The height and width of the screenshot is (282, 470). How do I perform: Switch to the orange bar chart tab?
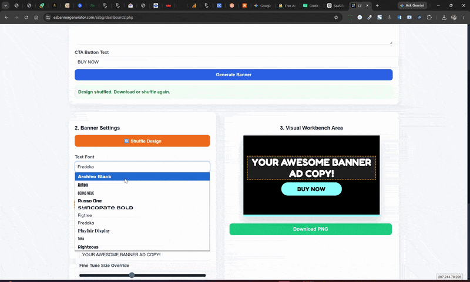pos(194,5)
